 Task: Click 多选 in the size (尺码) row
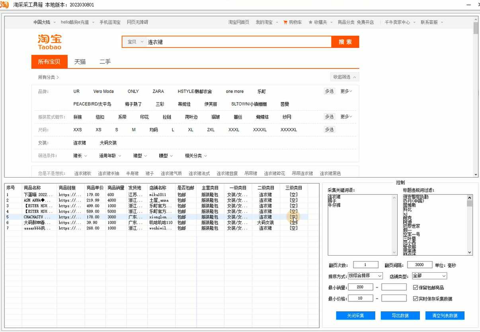[x=329, y=129]
